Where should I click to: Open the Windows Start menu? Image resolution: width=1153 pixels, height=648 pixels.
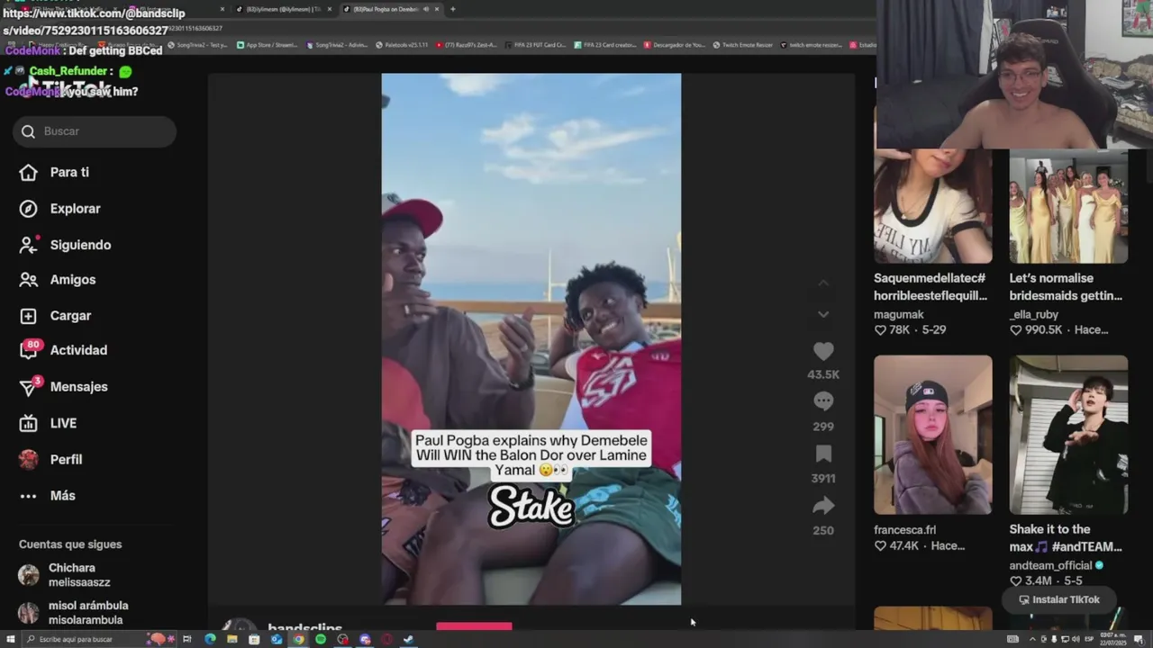coord(10,639)
